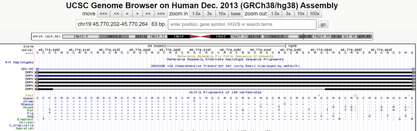Select the q13.12 band on the ideogram
417x131 pixels.
254,36
